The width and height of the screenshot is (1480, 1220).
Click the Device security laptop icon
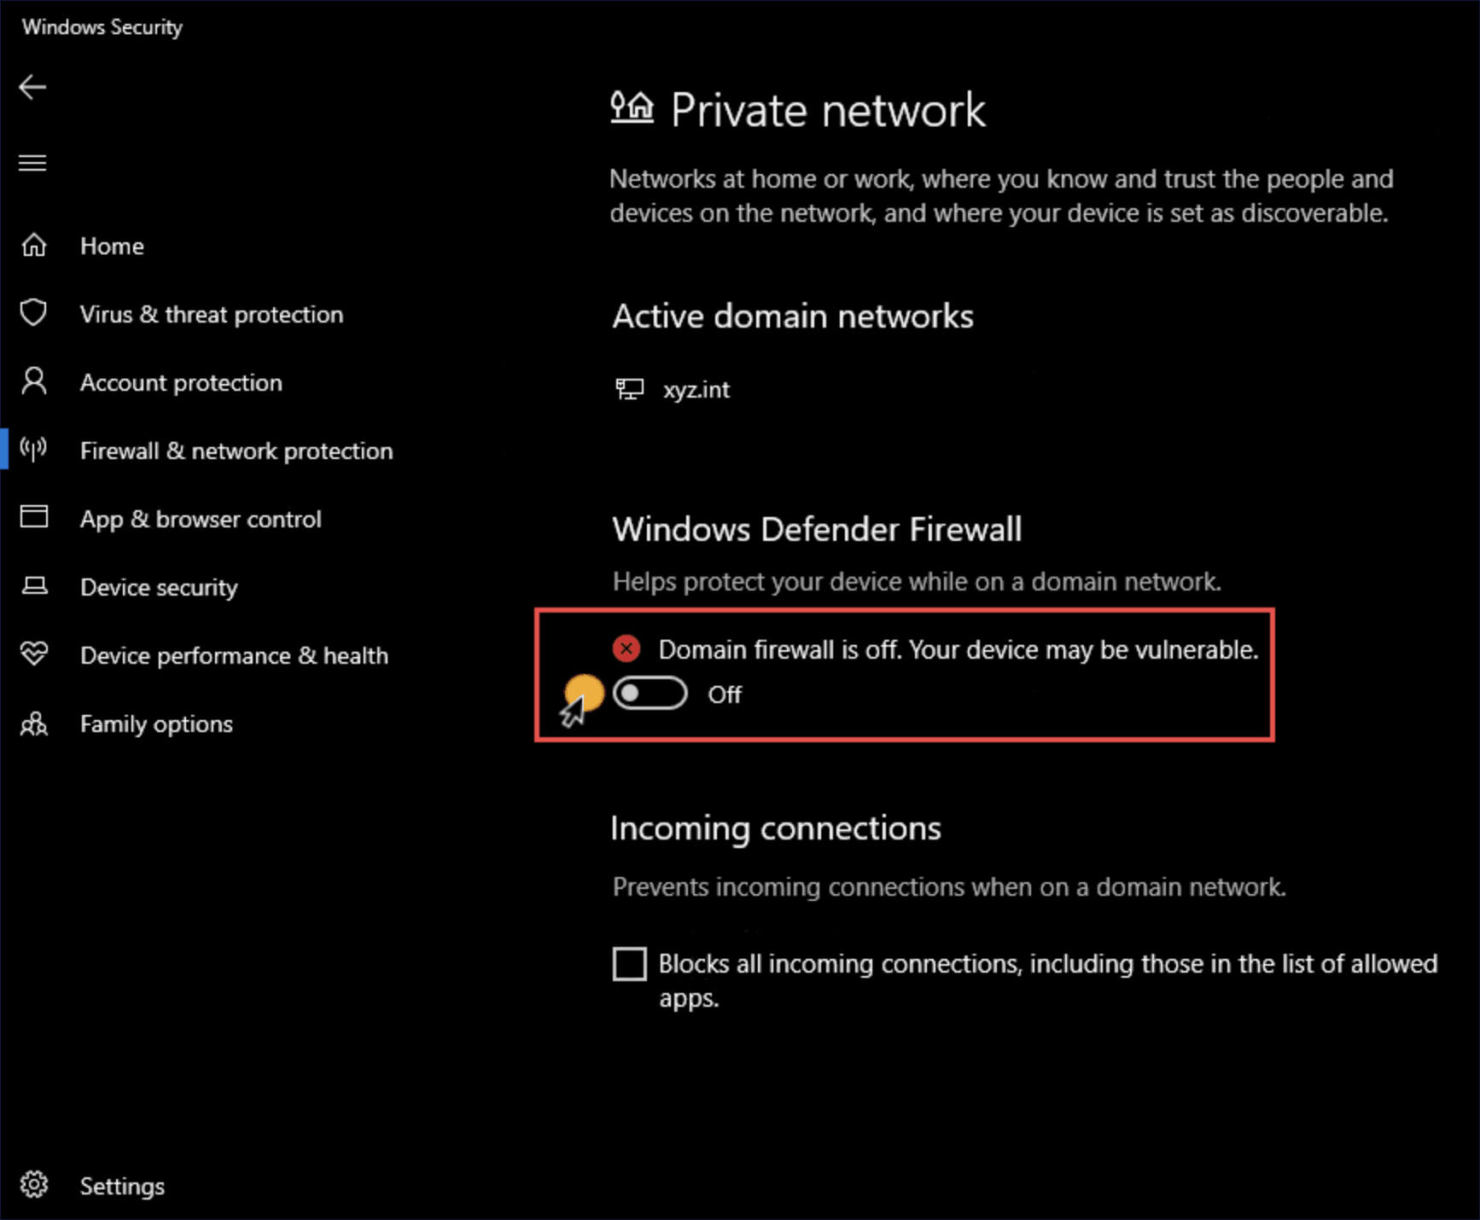tap(34, 586)
